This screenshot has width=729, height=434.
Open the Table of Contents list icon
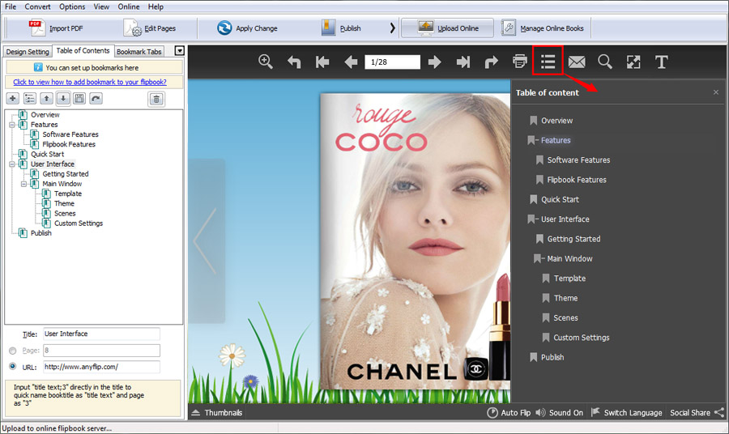pyautogui.click(x=548, y=62)
